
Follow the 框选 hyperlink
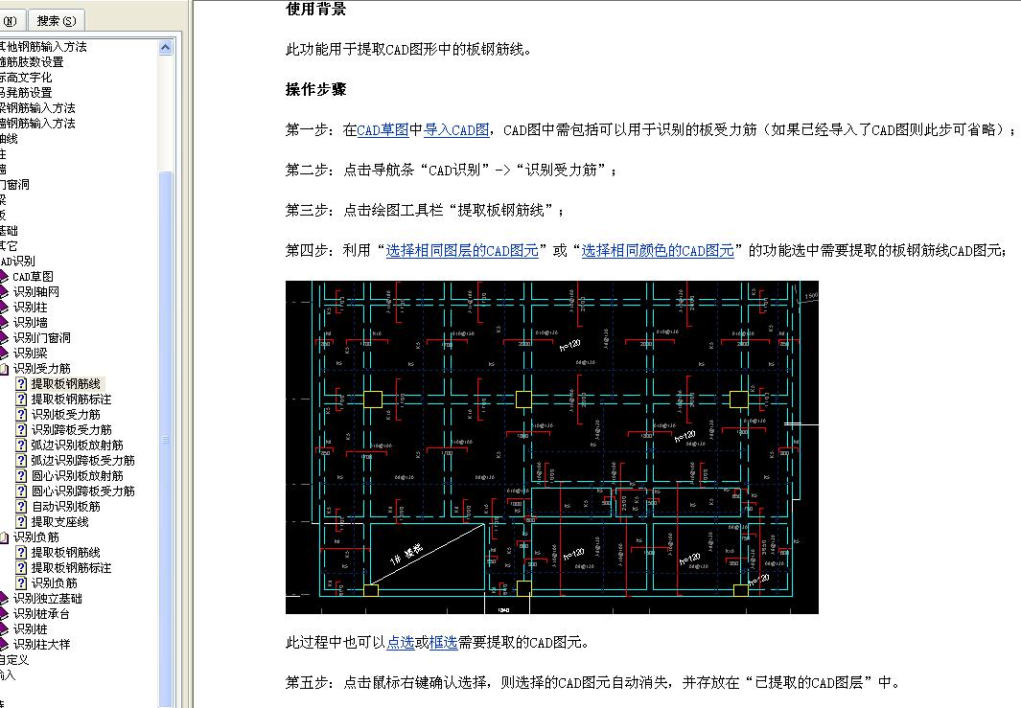tap(443, 643)
